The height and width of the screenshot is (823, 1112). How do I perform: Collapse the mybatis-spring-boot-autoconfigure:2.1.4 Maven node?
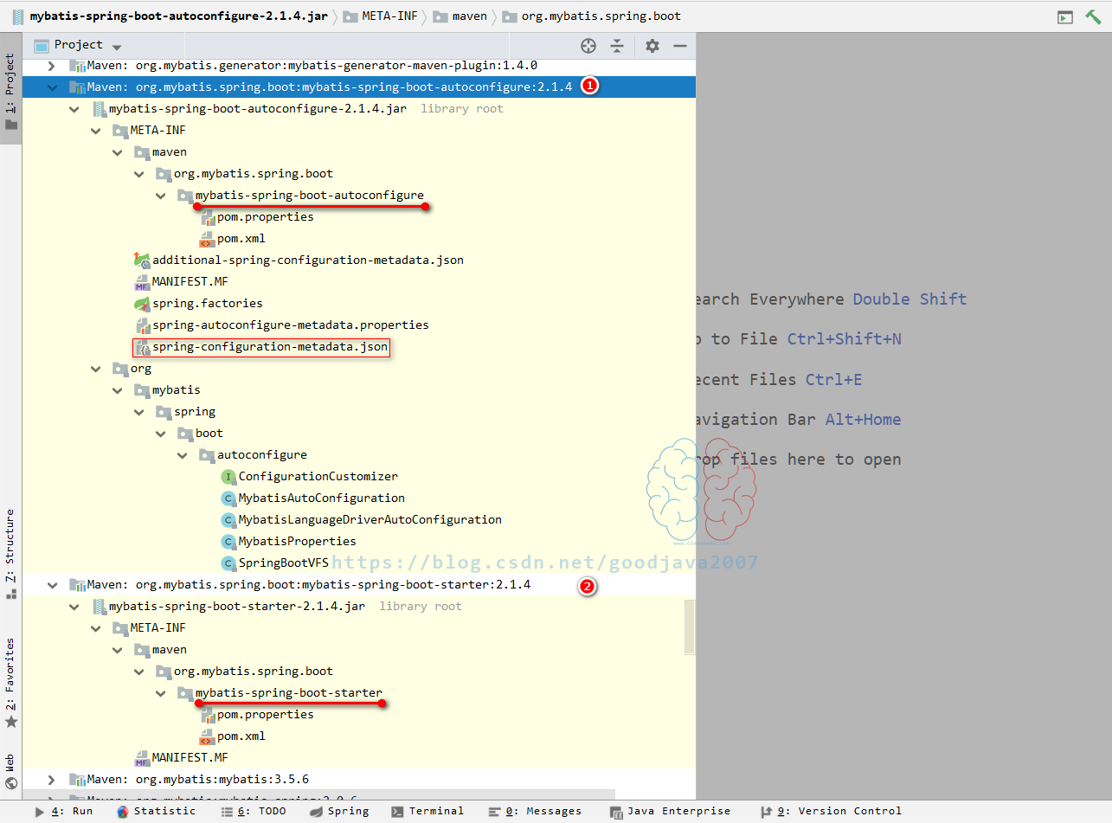[x=52, y=87]
